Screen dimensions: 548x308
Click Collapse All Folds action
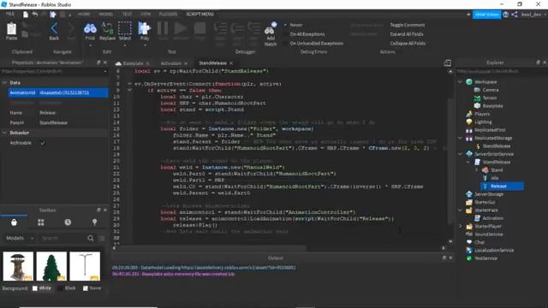[408, 44]
